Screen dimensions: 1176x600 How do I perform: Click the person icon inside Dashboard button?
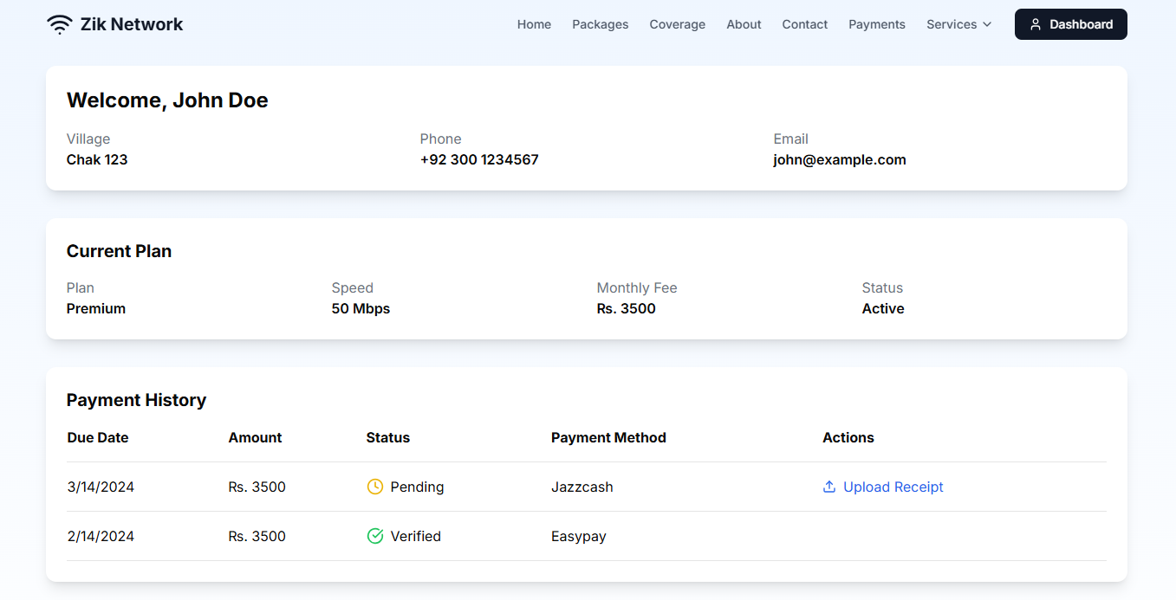pyautogui.click(x=1036, y=24)
